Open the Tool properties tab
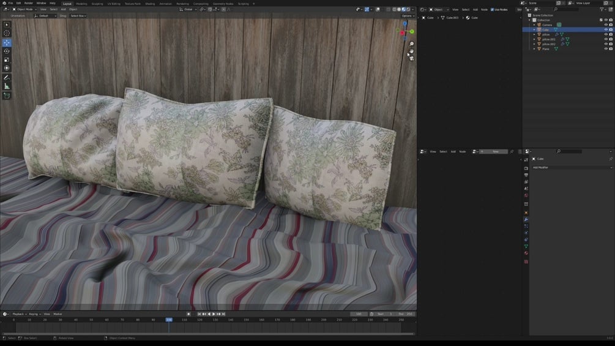The image size is (615, 346). (526, 160)
